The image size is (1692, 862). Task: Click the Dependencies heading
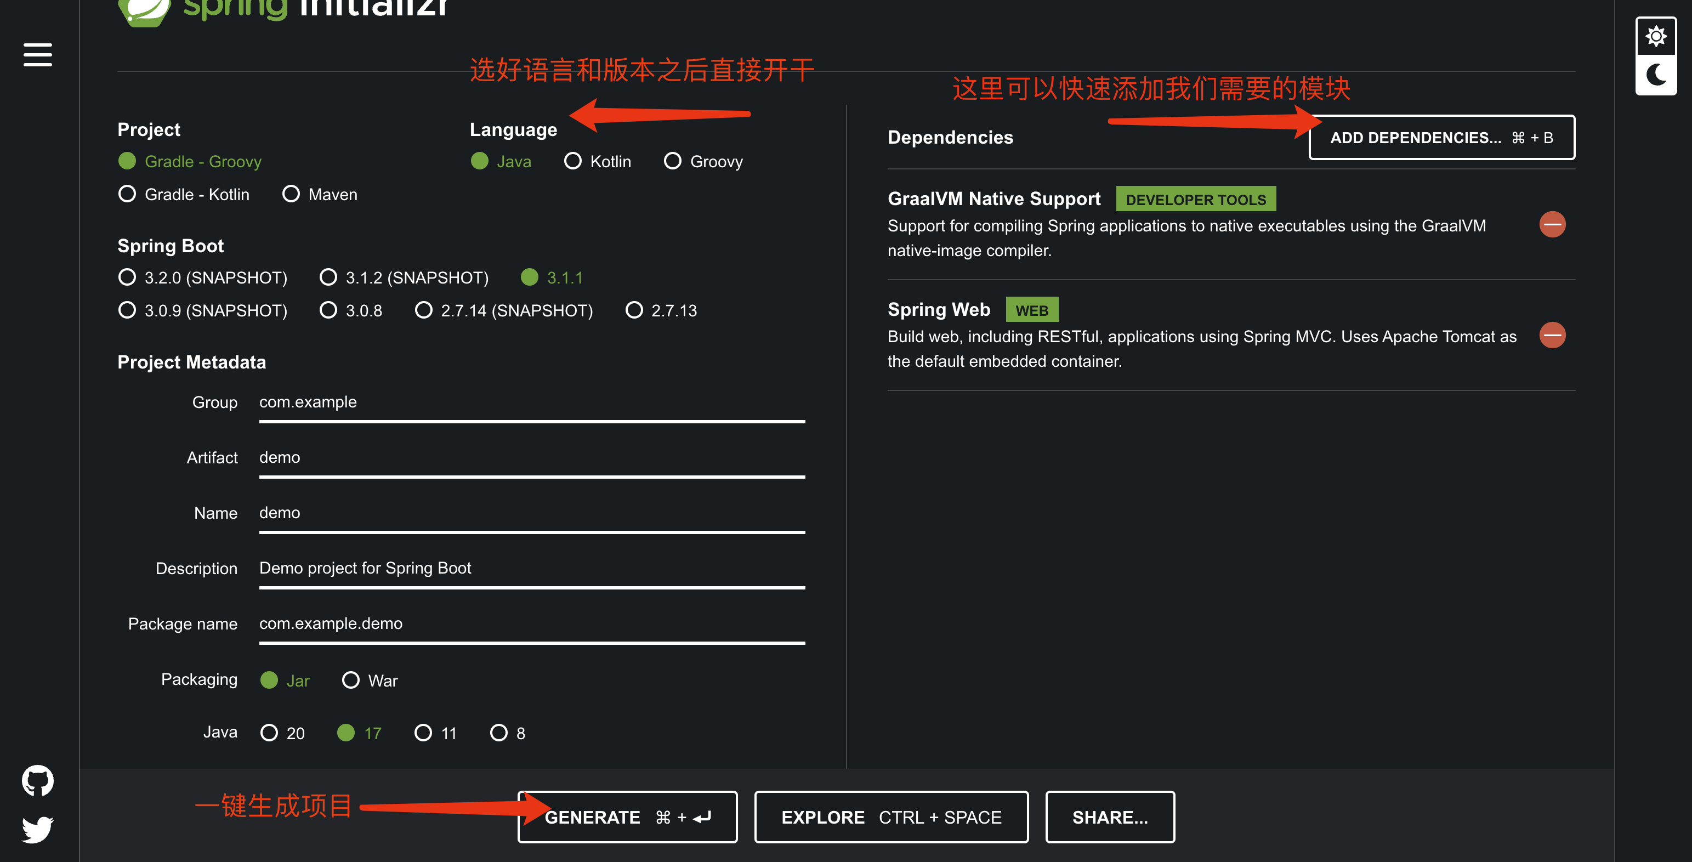pos(950,137)
